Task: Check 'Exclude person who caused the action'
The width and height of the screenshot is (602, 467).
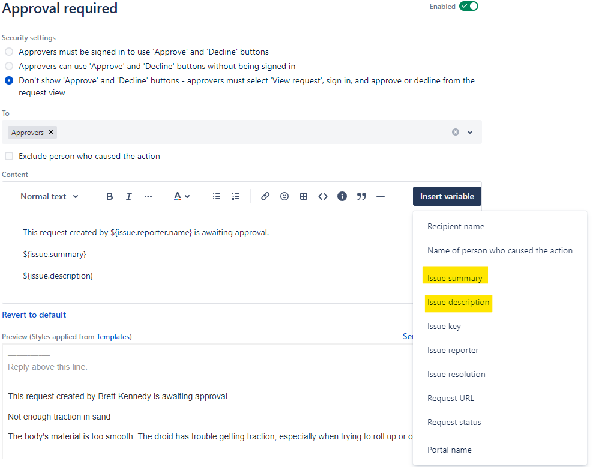Action: click(x=9, y=156)
